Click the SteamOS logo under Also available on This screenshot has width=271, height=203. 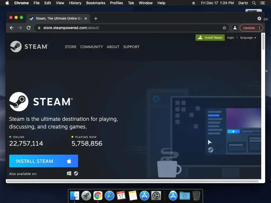[76, 173]
